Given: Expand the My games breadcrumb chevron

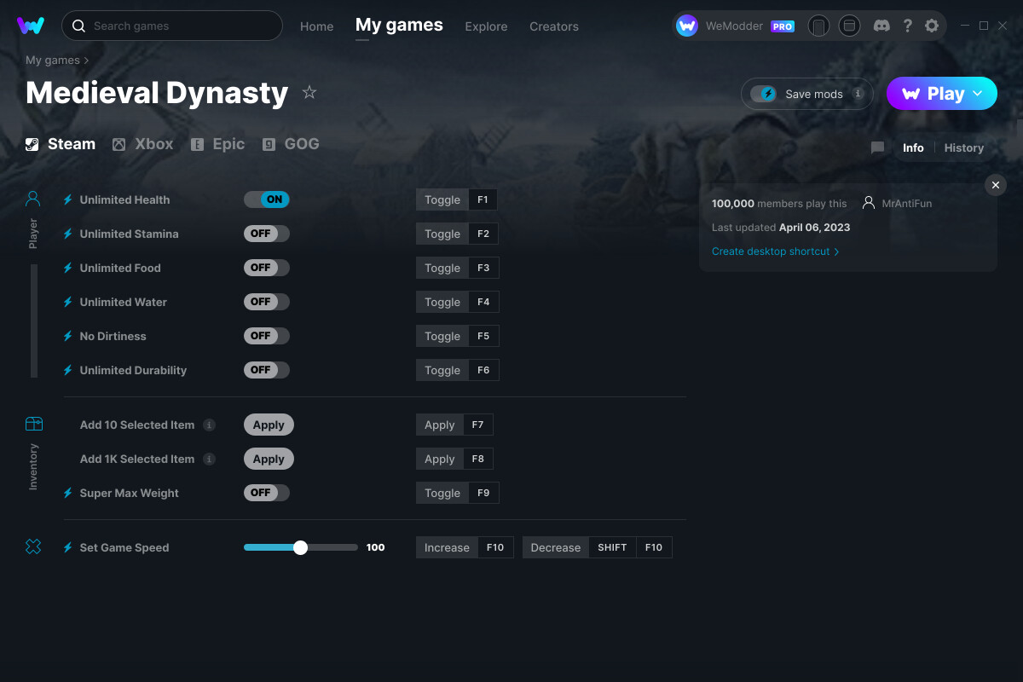Looking at the screenshot, I should [x=86, y=61].
